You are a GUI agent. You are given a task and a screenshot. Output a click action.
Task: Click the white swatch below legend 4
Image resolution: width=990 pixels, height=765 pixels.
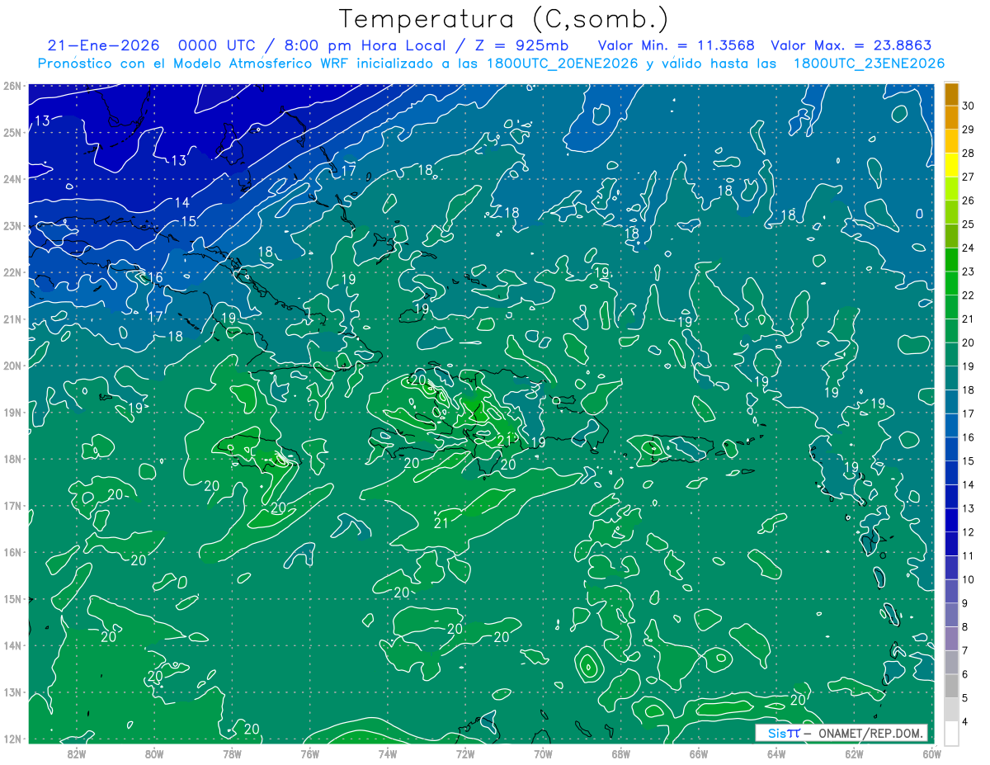(x=951, y=734)
